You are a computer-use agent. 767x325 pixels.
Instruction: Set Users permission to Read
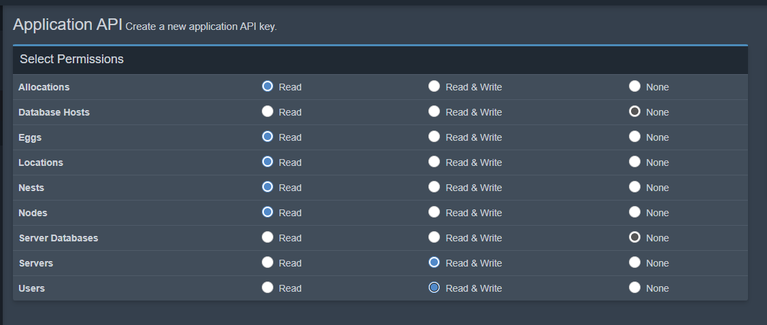[268, 288]
